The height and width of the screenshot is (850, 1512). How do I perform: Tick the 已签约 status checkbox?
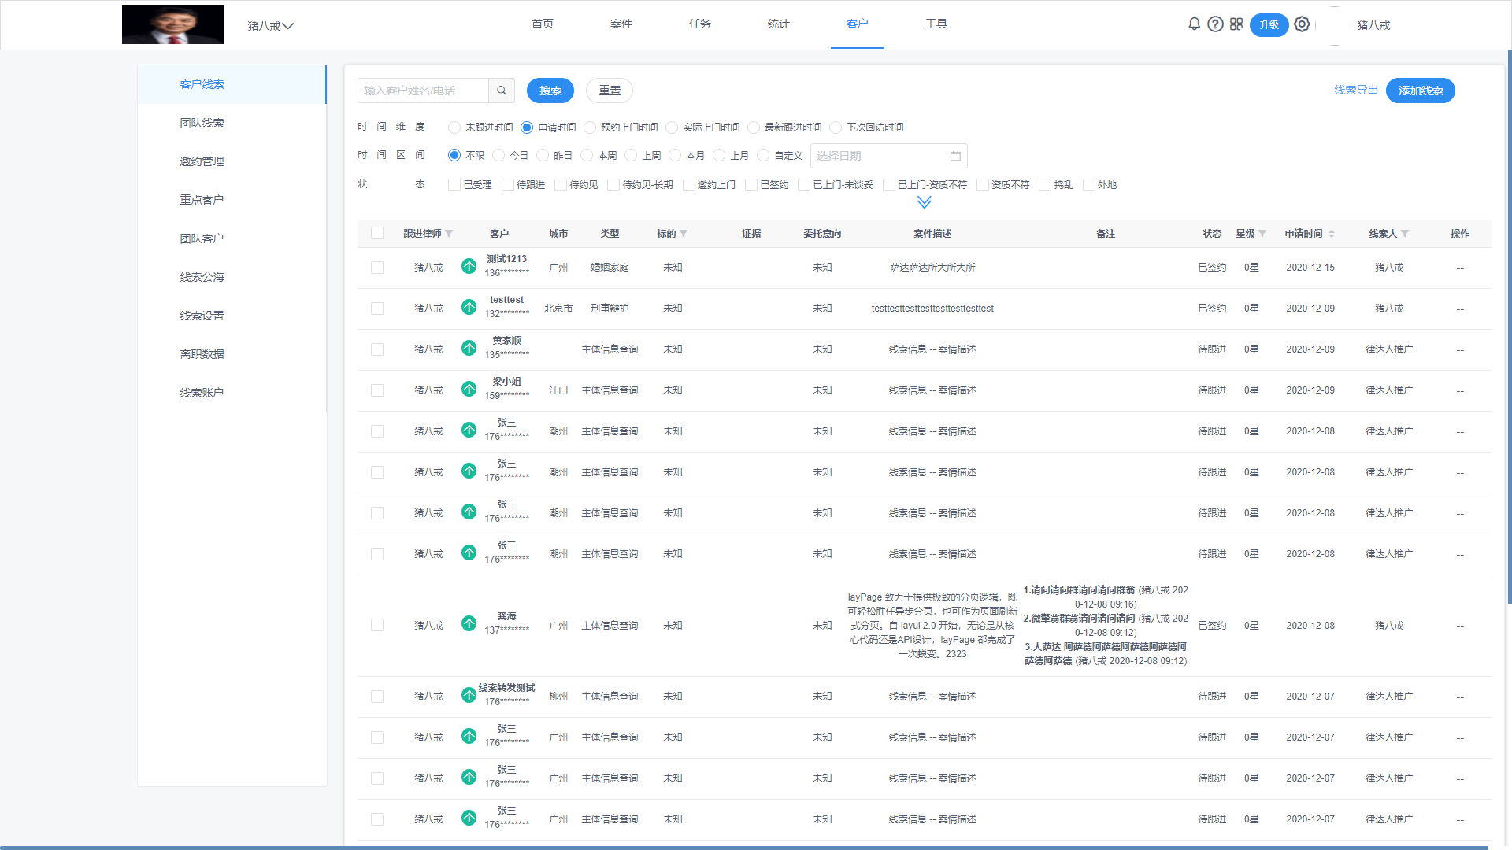click(x=751, y=185)
